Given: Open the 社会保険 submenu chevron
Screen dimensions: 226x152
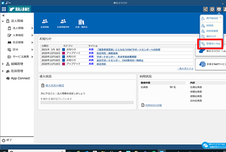Looking at the screenshot, I should (x=32, y=42).
